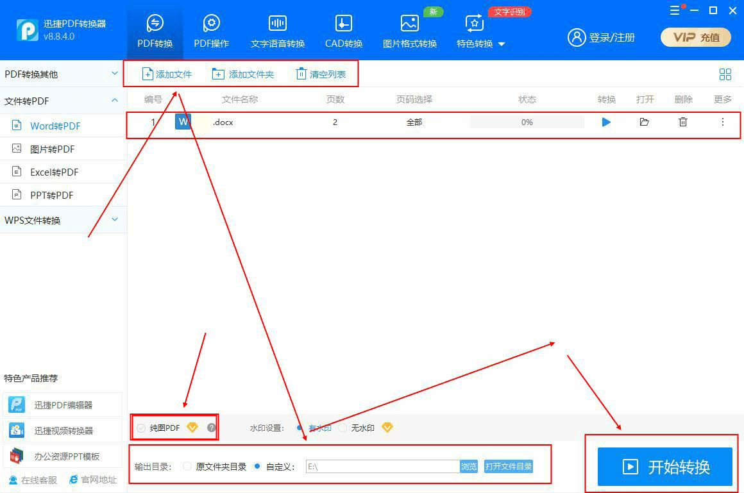
Task: Click the 打开文件目录 button
Action: tap(508, 467)
